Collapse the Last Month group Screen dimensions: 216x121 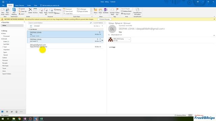click(29, 29)
